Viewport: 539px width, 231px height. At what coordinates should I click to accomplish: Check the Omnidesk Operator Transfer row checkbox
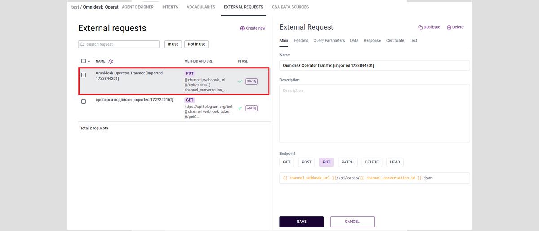coord(84,75)
